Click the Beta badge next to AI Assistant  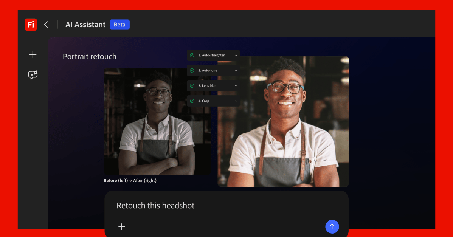tap(119, 24)
